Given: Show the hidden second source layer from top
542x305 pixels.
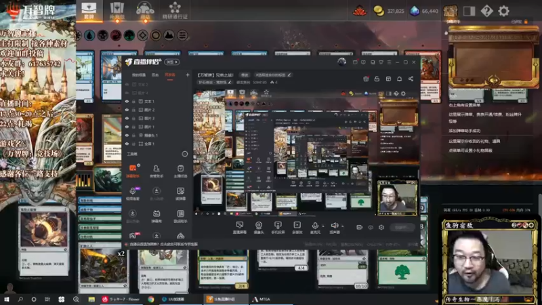Looking at the screenshot, I should click(x=127, y=93).
